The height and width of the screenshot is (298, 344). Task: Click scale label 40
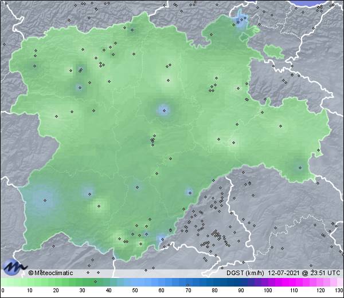[108, 291]
